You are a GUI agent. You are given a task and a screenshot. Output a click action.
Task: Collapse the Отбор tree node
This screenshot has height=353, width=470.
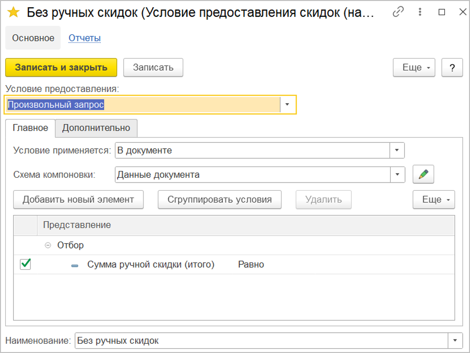pyautogui.click(x=48, y=246)
